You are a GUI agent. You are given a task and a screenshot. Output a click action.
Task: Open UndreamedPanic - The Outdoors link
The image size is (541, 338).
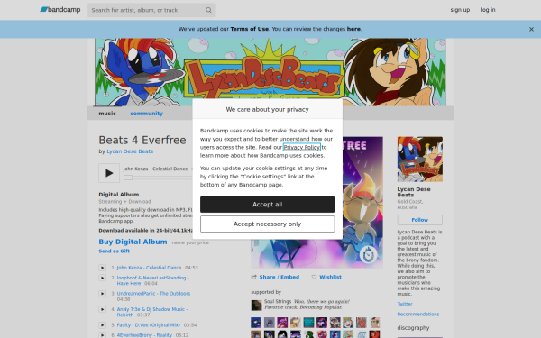point(153,294)
